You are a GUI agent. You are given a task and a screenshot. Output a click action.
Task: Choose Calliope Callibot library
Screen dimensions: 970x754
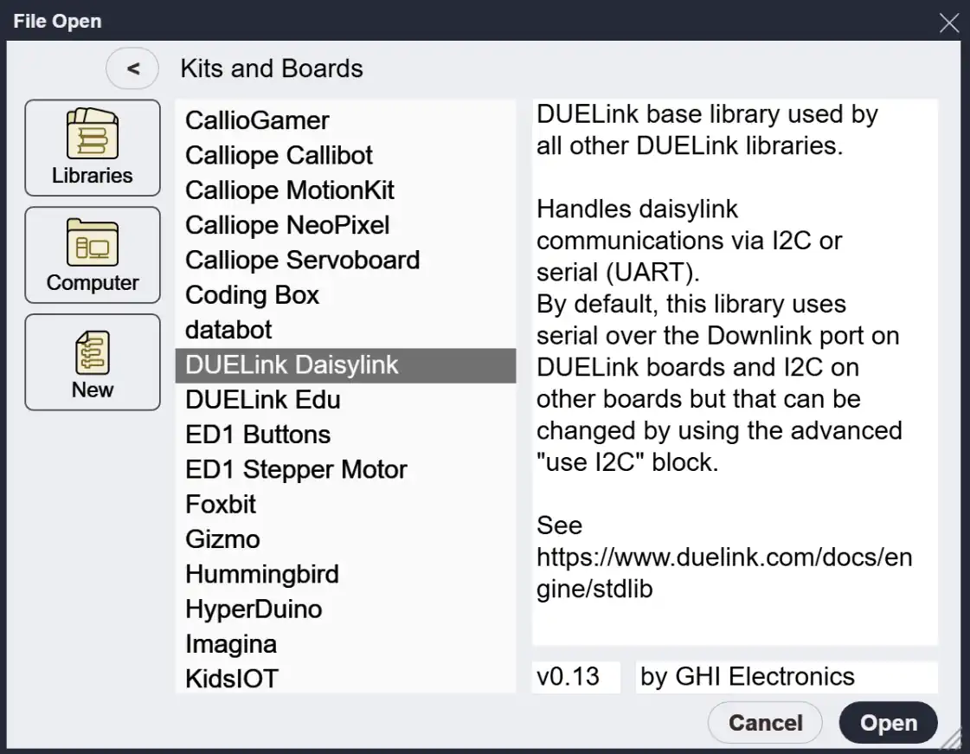[x=279, y=156]
